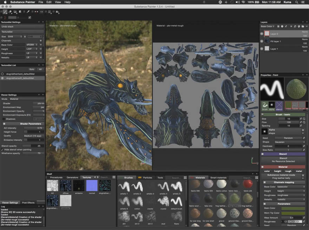309x230 pixels.
Task: Open the Size 2048 dropdown
Action: [14, 36]
